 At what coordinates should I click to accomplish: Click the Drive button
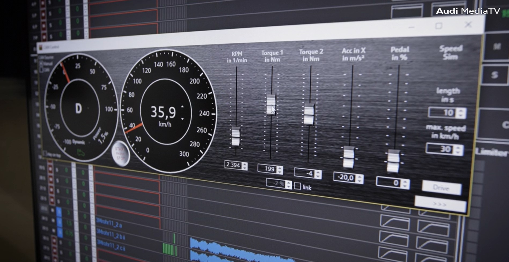click(x=441, y=188)
